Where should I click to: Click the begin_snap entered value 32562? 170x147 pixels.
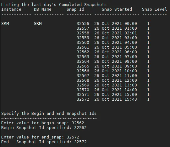click(78, 123)
